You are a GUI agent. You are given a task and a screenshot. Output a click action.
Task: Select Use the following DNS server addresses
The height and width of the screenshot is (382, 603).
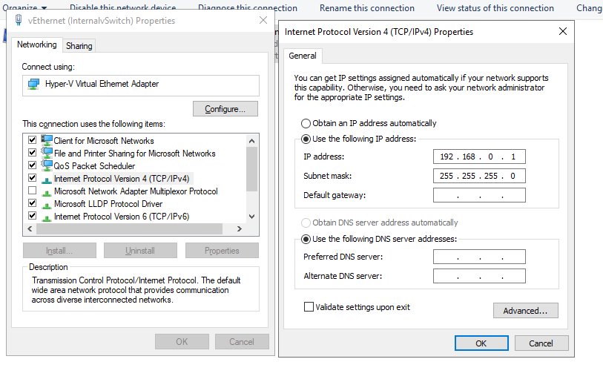(306, 240)
